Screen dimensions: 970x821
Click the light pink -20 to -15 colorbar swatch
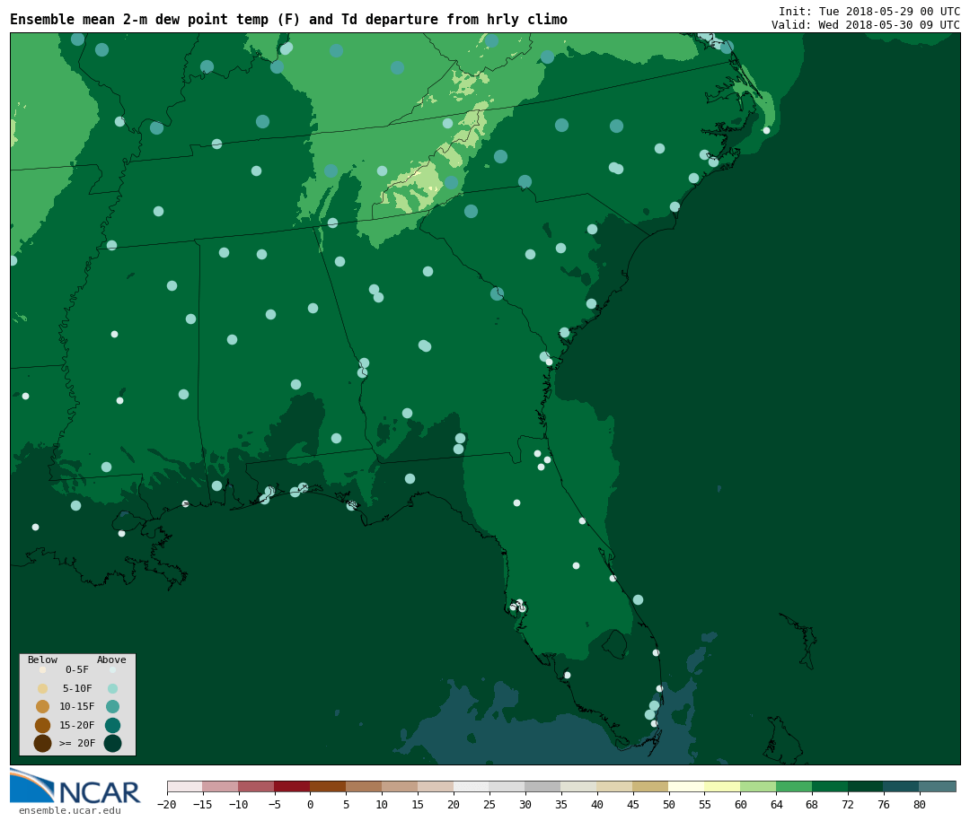[x=184, y=787]
